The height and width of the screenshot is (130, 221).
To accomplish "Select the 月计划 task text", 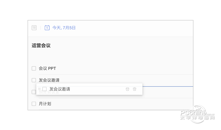I will [x=45, y=104].
